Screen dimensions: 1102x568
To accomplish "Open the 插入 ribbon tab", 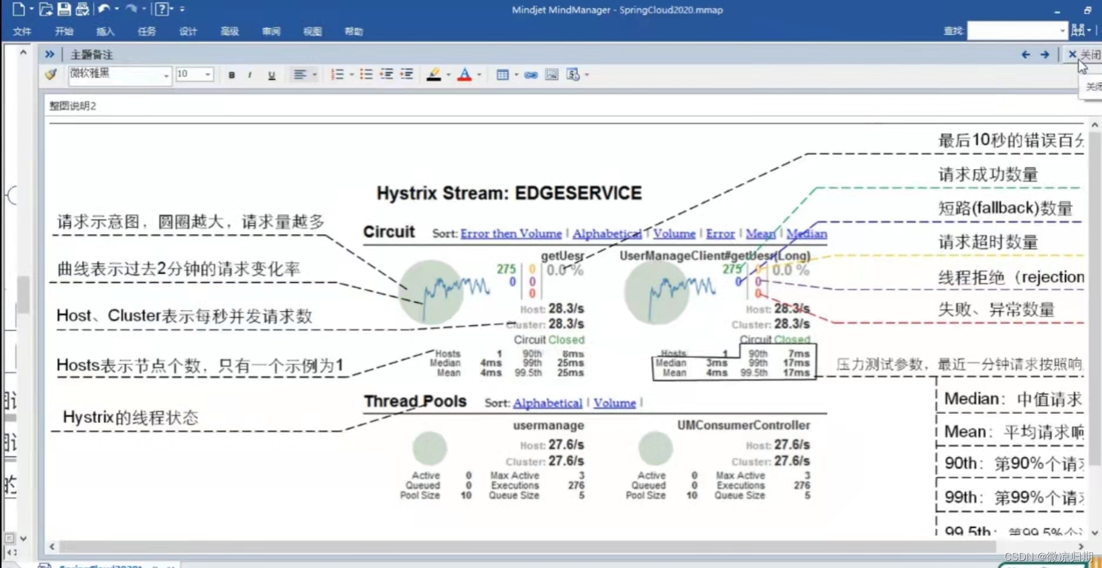I will [105, 31].
